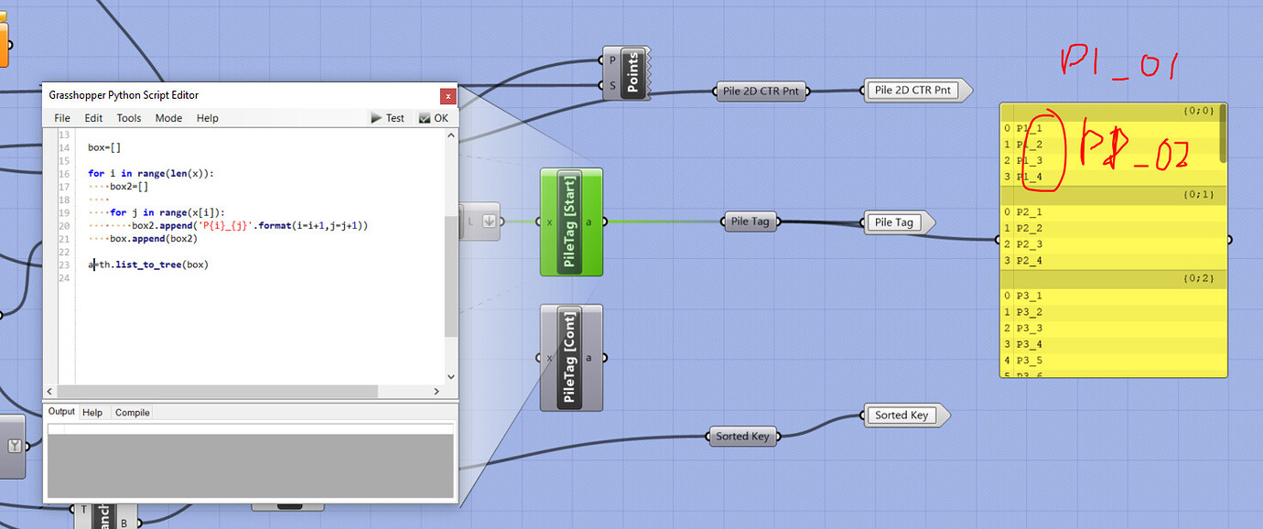Run the script with the Test button
The image size is (1263, 529).
[x=389, y=117]
